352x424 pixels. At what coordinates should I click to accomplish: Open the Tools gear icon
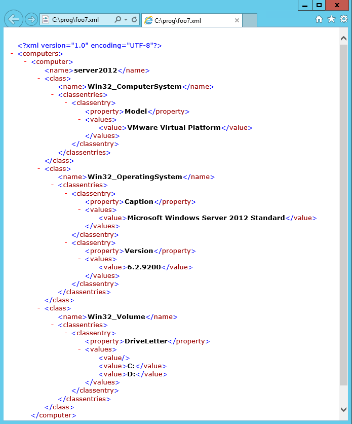[x=343, y=19]
